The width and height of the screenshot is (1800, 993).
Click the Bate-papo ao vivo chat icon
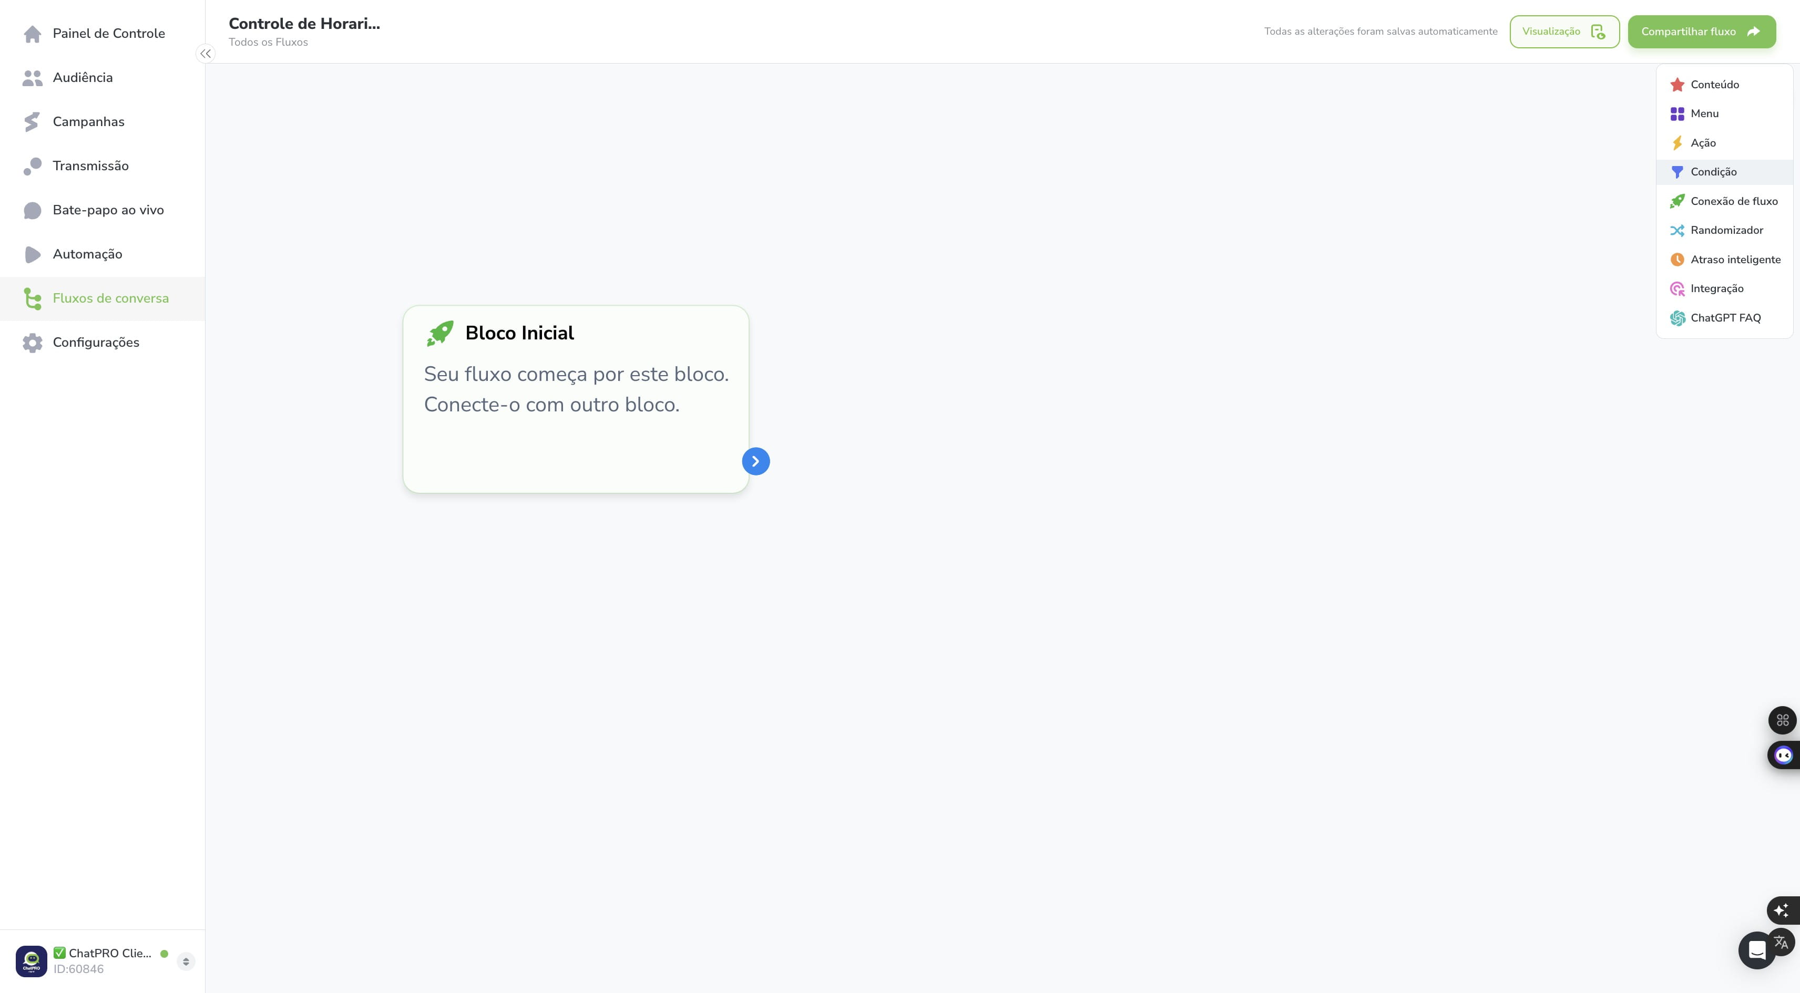[32, 210]
